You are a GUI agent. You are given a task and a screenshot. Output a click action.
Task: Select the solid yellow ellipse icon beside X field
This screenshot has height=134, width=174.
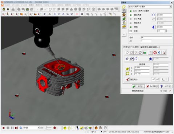(x=128, y=69)
